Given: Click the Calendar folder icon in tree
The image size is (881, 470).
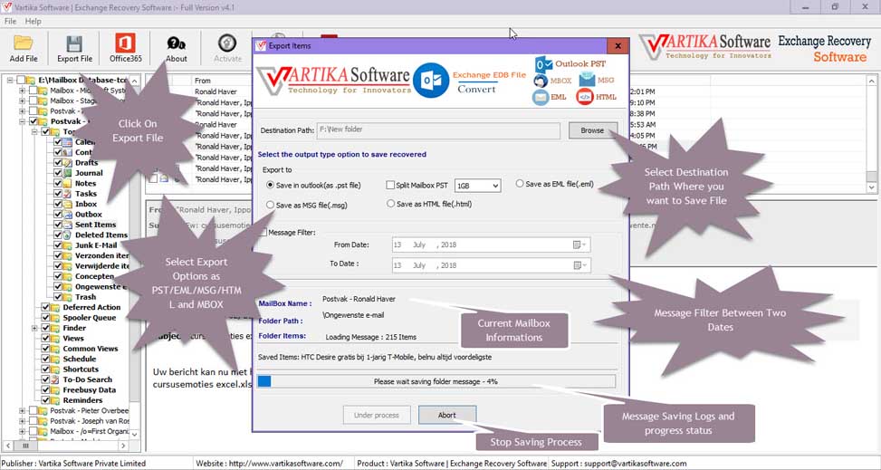Looking at the screenshot, I should [68, 142].
